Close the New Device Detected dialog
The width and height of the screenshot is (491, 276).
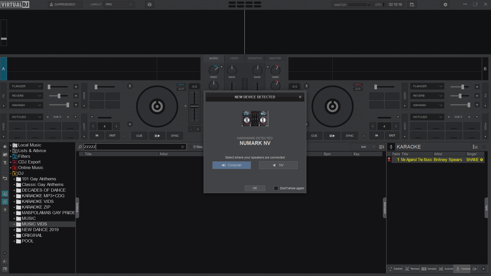pos(300,97)
